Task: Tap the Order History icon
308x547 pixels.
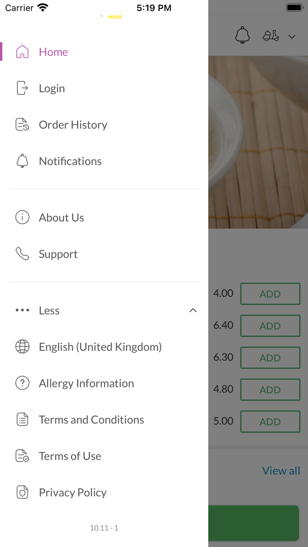Action: click(22, 124)
